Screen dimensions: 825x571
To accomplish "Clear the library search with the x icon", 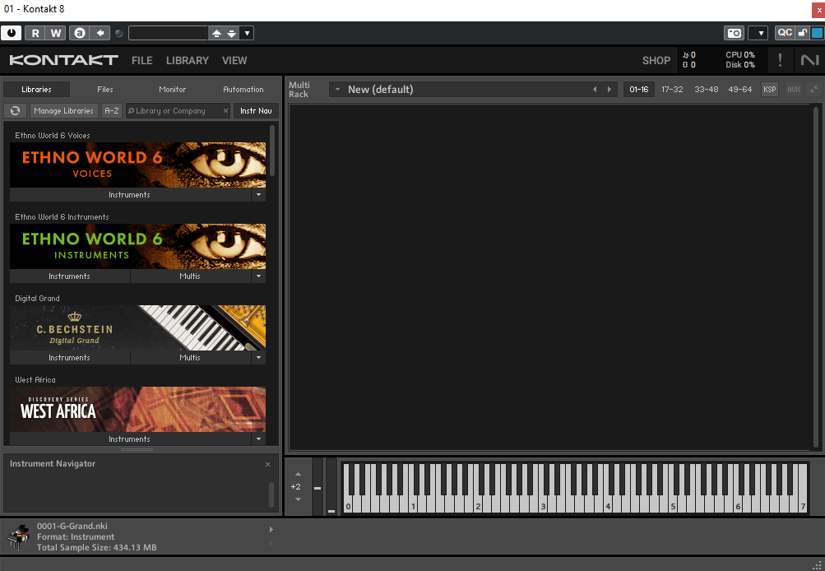I will [225, 110].
